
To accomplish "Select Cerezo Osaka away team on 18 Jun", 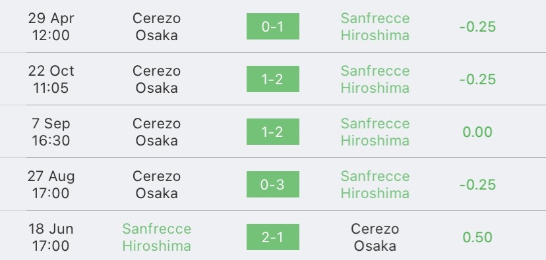I will click(375, 238).
